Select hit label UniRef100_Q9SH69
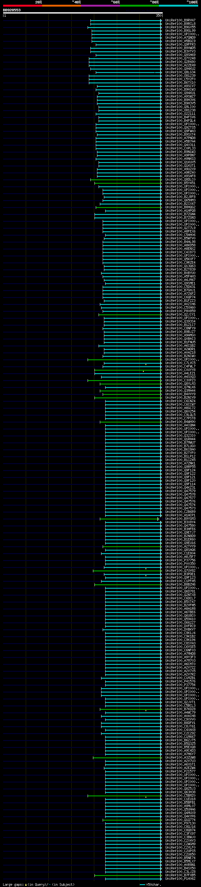 pyautogui.click(x=180, y=55)
